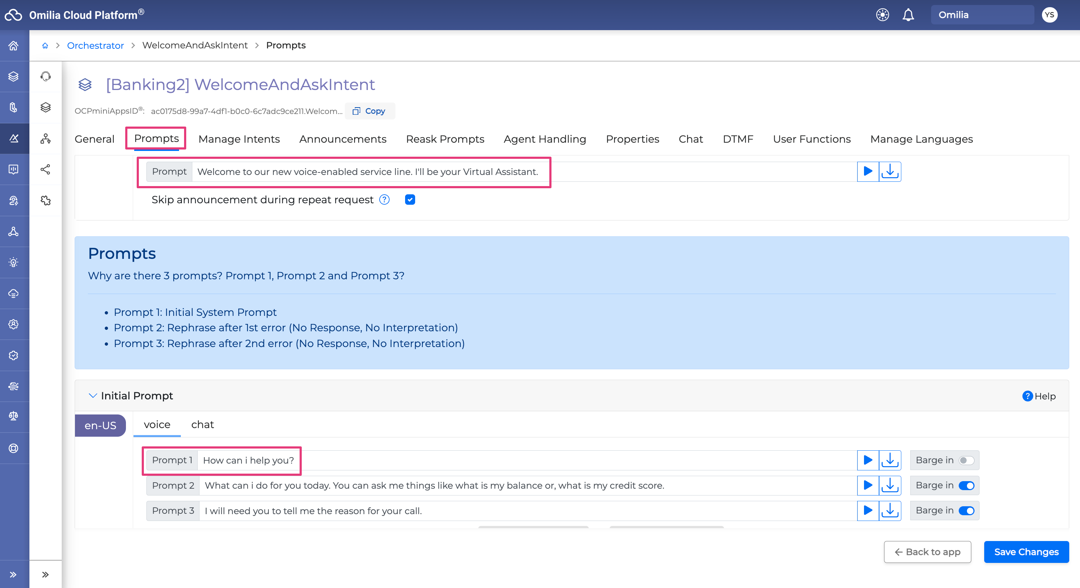Open the triangle network nodes sidebar icon
Image resolution: width=1080 pixels, height=588 pixels.
pos(14,232)
